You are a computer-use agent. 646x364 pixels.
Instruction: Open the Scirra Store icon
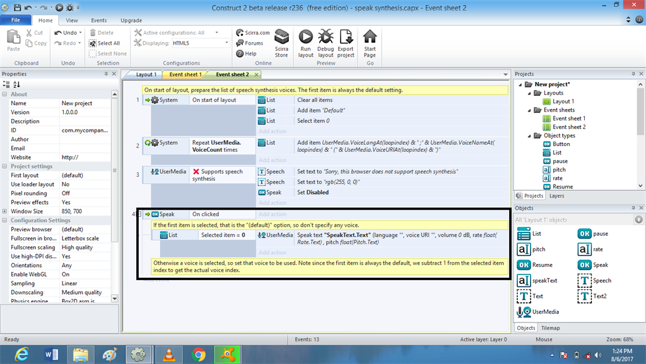pyautogui.click(x=281, y=37)
